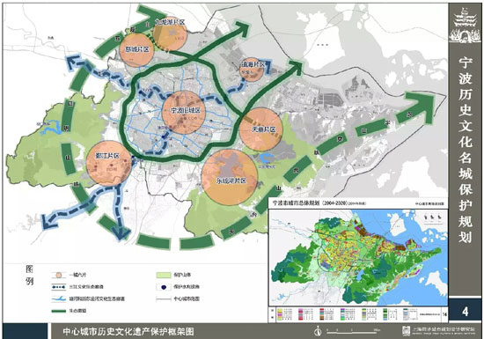Click the orange circle legend symbol
This screenshot has height=339, width=484.
[58, 275]
